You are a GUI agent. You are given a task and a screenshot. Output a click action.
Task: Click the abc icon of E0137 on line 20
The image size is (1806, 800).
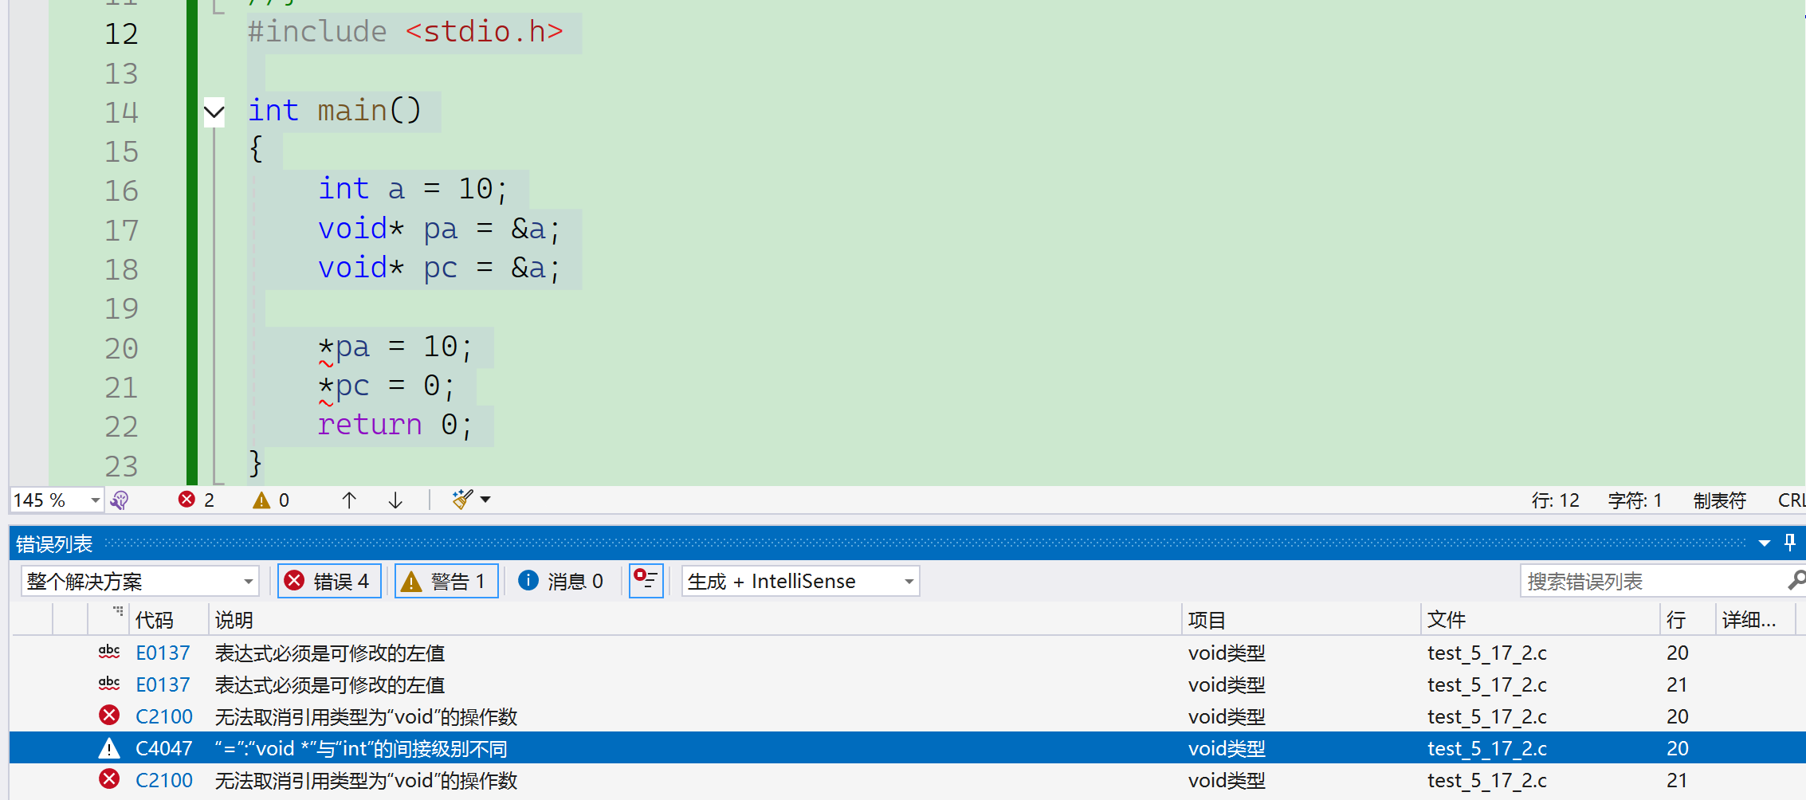pyautogui.click(x=109, y=653)
